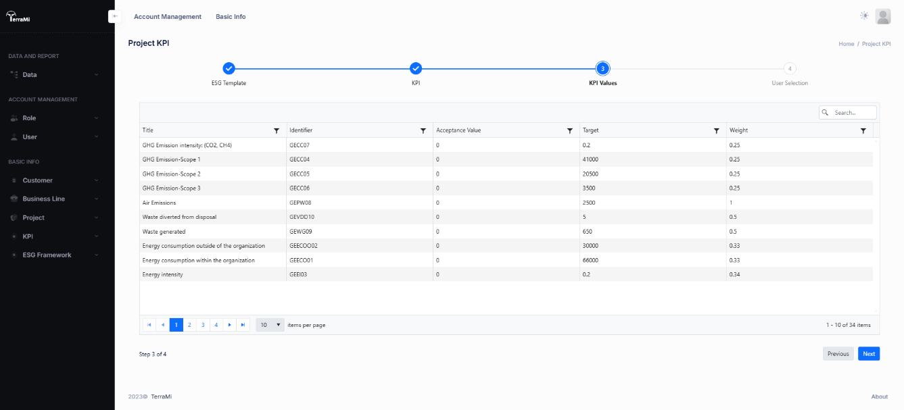Toggle the light/dark theme sun icon
The width and height of the screenshot is (904, 410).
click(864, 16)
